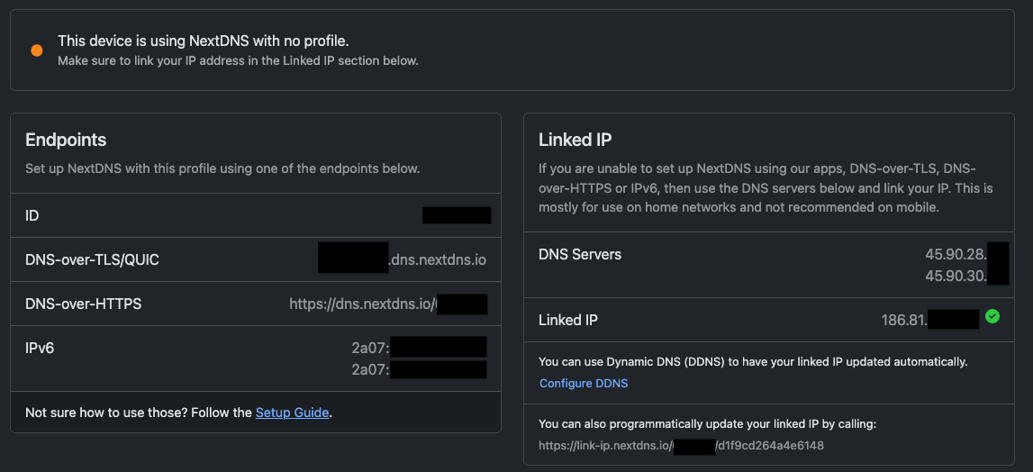The image size is (1033, 472).
Task: Click the Linked IP section heading
Action: [575, 140]
